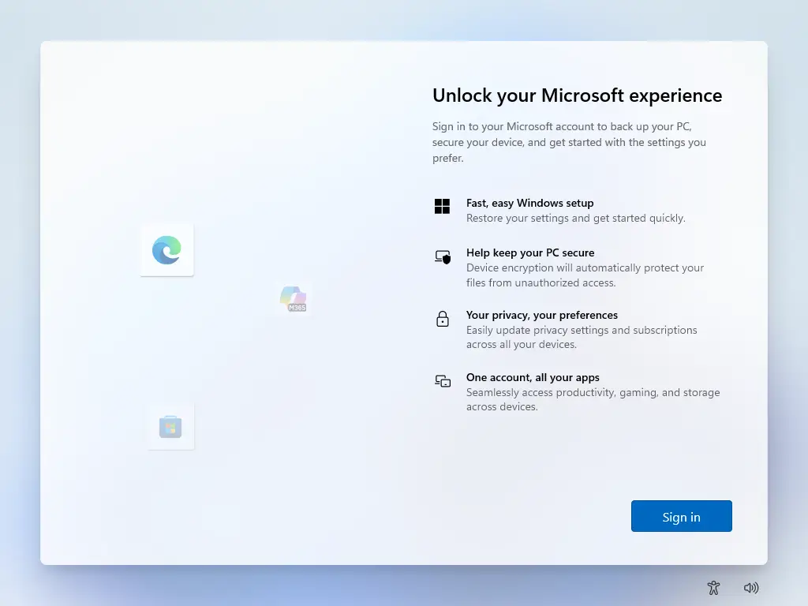Click 'Your privacy, your preferences' text
808x606 pixels.
tap(541, 315)
